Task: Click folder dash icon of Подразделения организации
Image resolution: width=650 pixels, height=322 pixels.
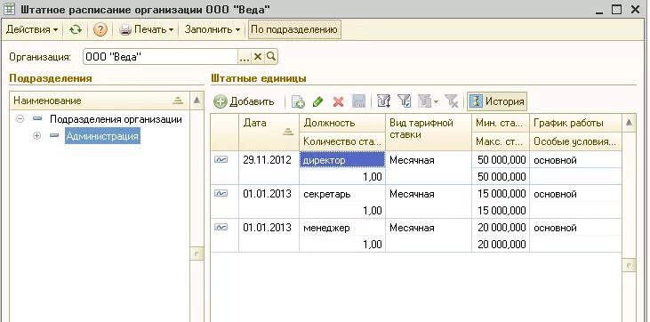Action: [37, 119]
